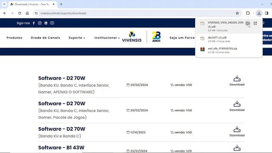
Task: Open Grade de Canais page
Action: click(45, 38)
